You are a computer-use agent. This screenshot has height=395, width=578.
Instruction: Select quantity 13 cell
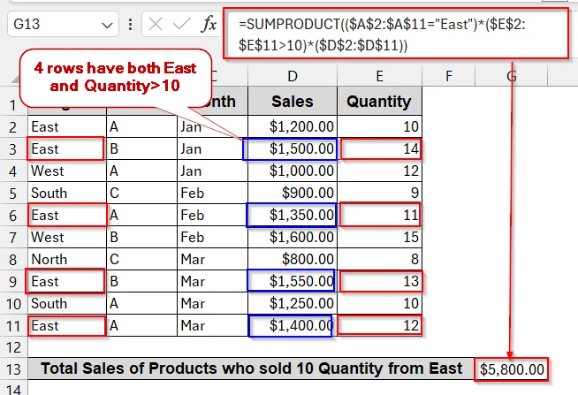tap(379, 282)
